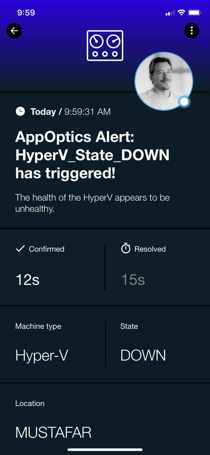Tap the MUSTAFAR location value
The image size is (210, 455).
[x=53, y=432]
